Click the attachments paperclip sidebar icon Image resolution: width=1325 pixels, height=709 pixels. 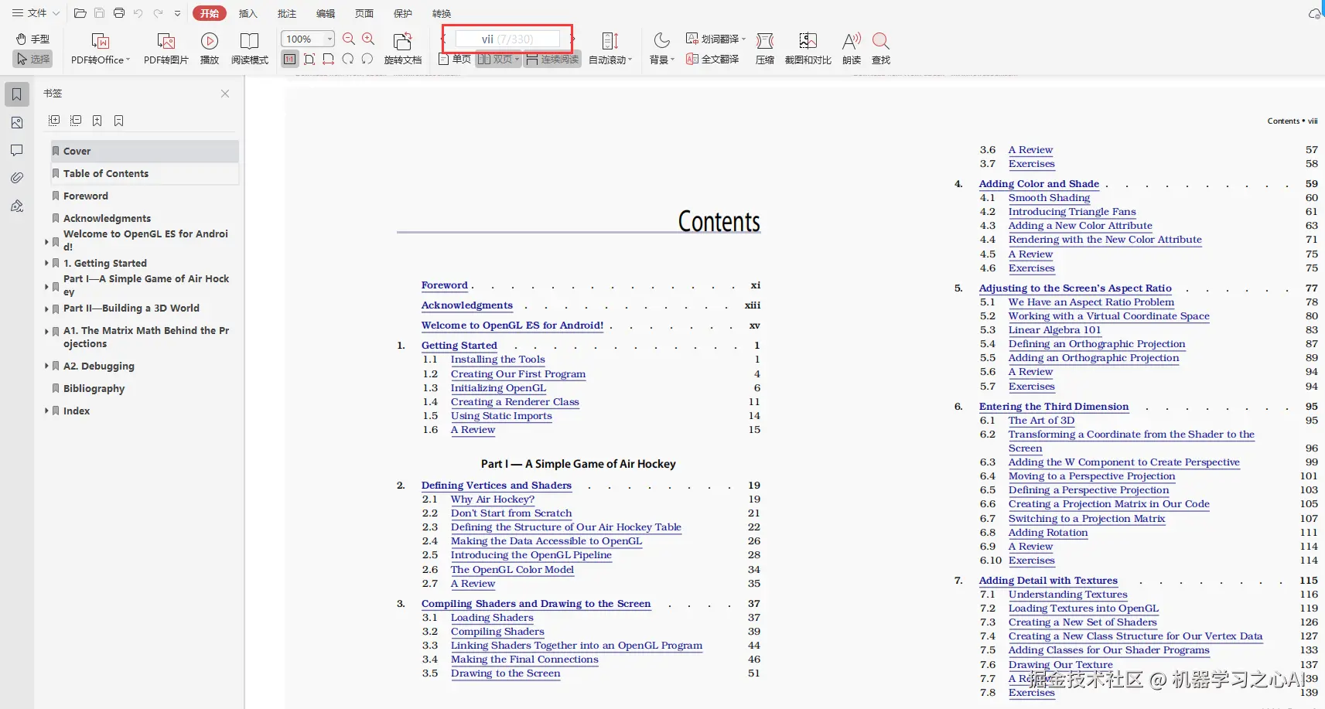click(x=17, y=178)
